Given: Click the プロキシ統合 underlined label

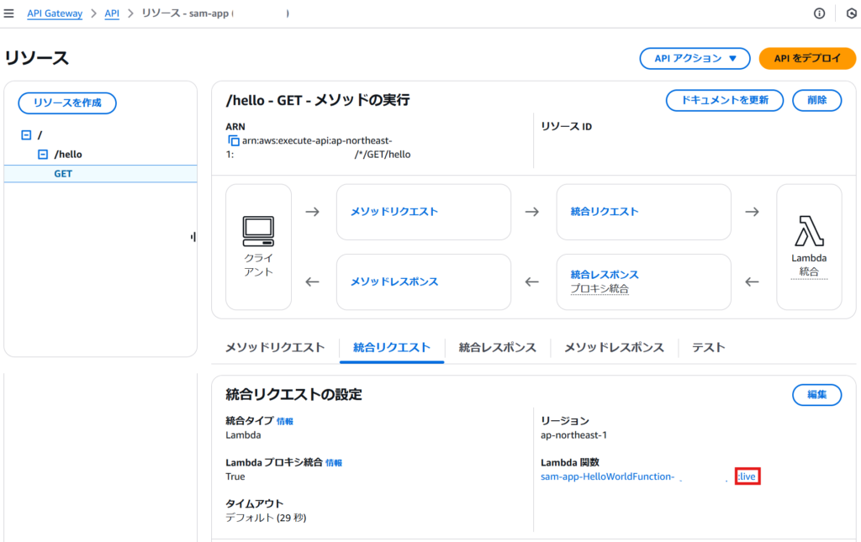Looking at the screenshot, I should (599, 288).
